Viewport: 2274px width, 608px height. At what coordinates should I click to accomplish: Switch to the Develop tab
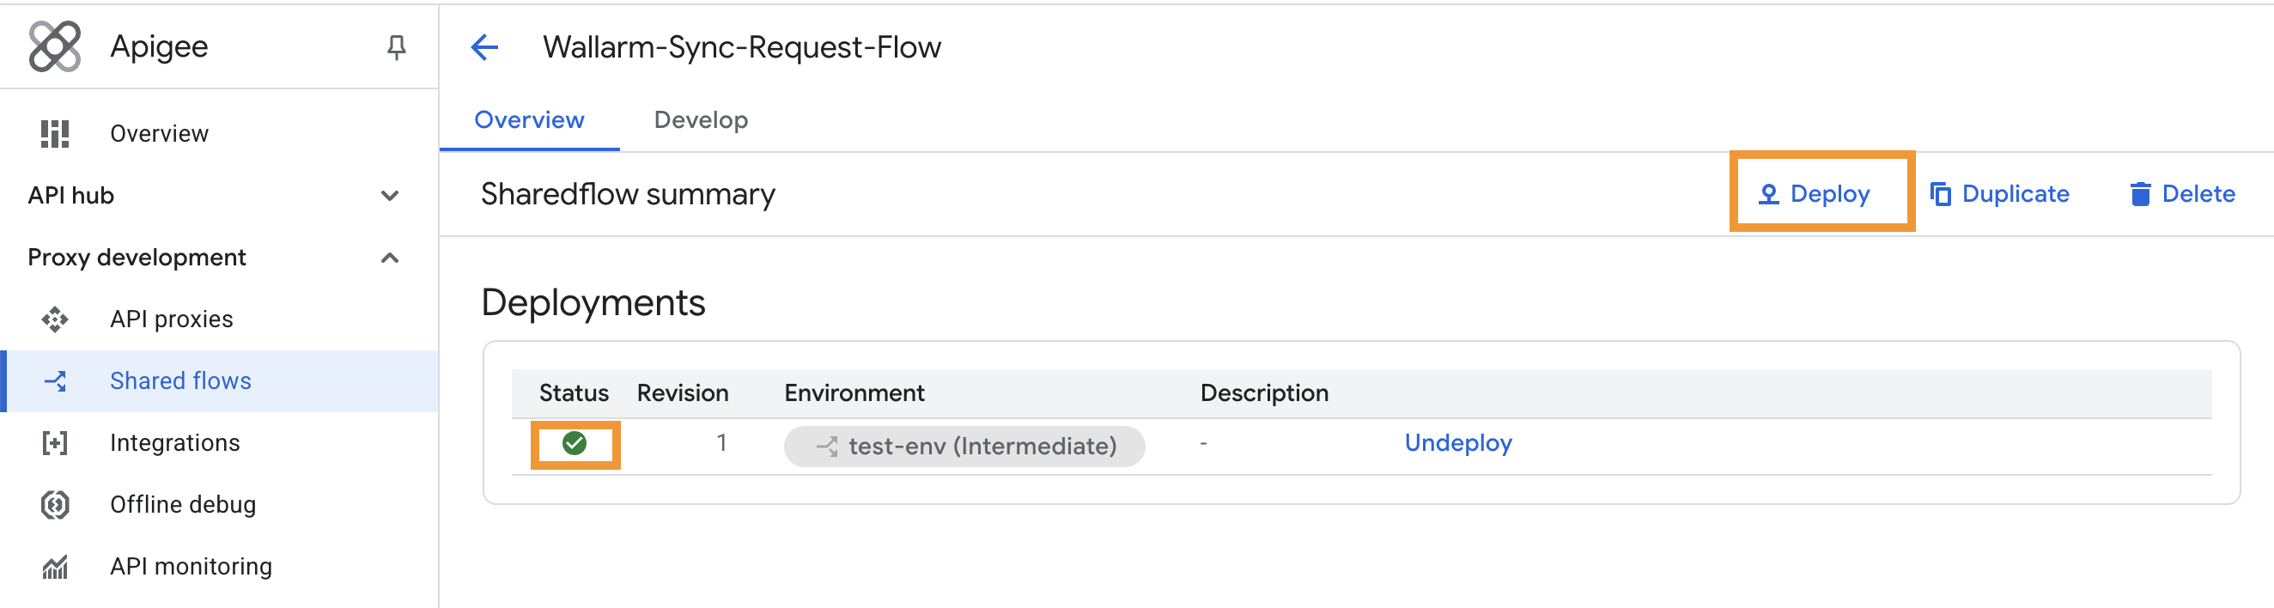(701, 119)
